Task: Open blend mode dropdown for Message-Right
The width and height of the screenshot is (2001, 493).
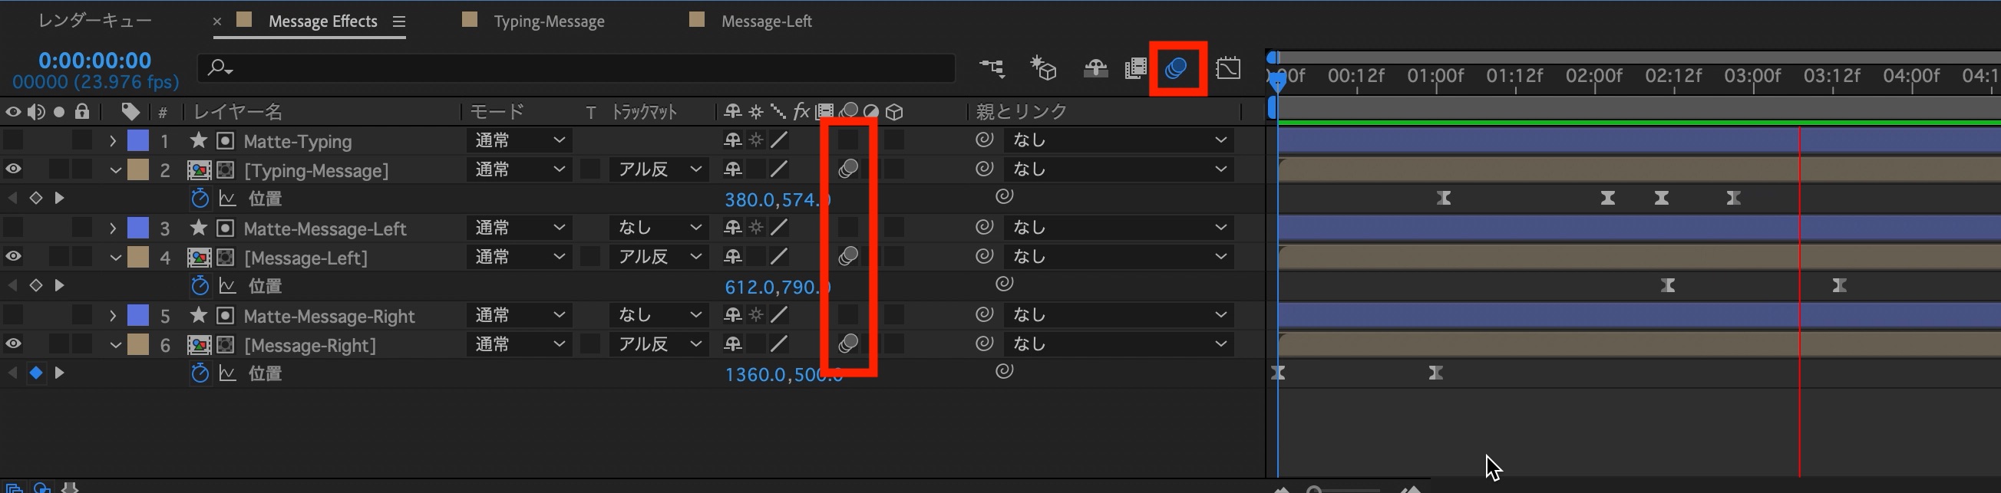Action: 519,344
